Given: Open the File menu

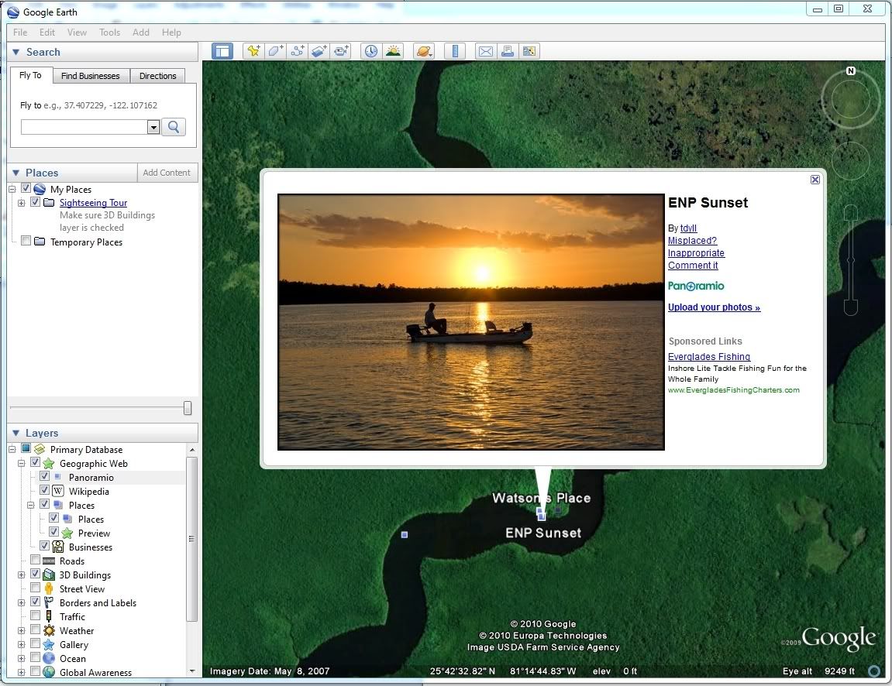Looking at the screenshot, I should tap(20, 33).
